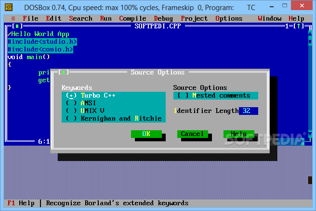Screen dimensions: 316x211
Task: Open the Edit menu
Action: tap(53, 19)
